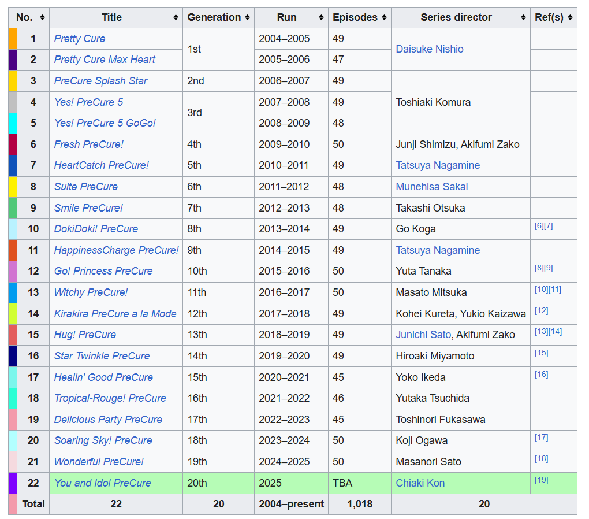Viewport: 589px width, 519px height.
Task: Jump to reference [9] citation
Action: click(548, 268)
